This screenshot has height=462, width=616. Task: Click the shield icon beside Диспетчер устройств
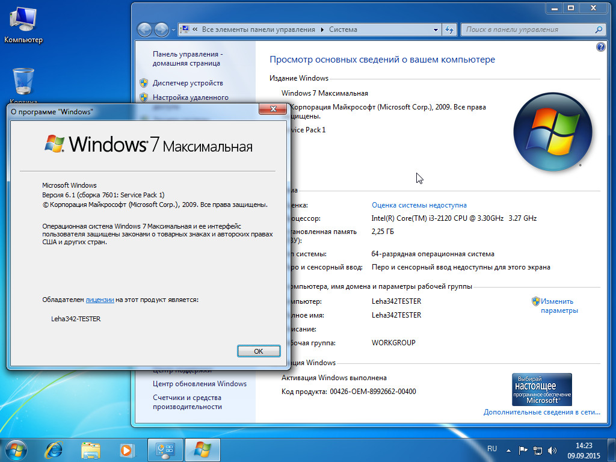tap(143, 83)
